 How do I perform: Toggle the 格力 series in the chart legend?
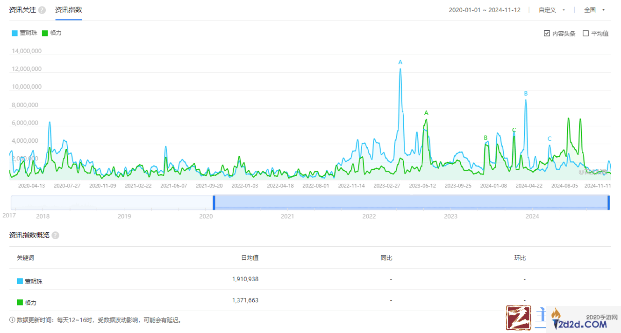52,33
